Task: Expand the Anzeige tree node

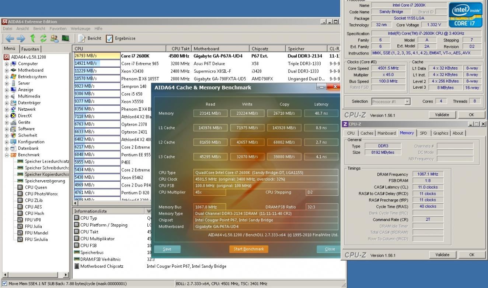Action: pyautogui.click(x=7, y=90)
